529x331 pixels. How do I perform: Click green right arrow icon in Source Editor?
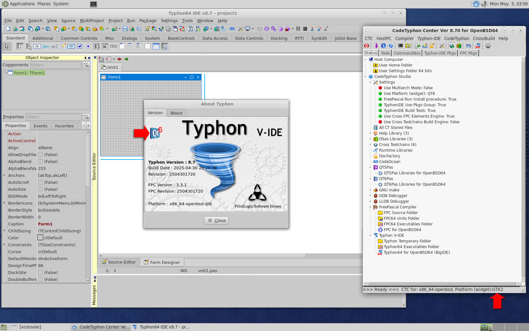coord(127,59)
